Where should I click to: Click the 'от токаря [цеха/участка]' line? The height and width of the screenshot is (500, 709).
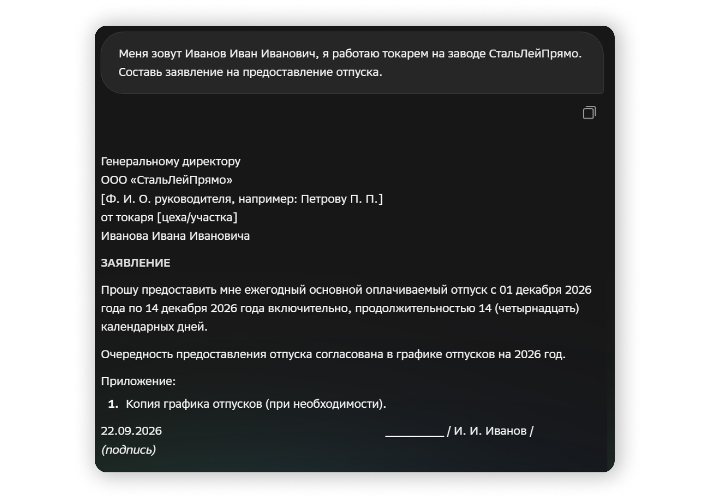(x=169, y=217)
